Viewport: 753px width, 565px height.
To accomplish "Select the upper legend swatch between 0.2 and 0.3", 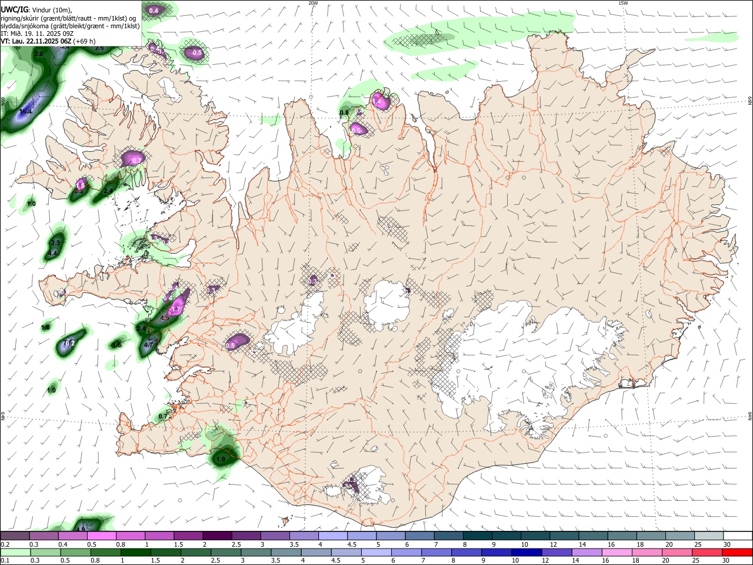I will tap(15, 536).
